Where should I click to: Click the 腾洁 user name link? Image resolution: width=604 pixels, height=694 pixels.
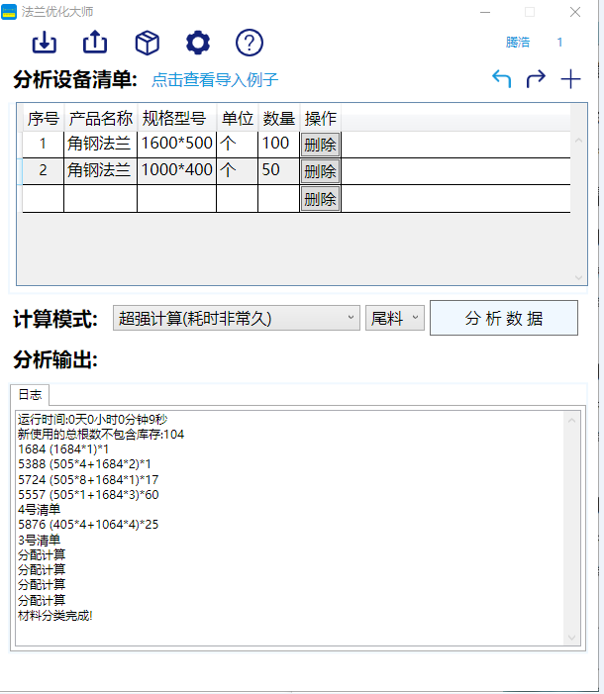click(x=518, y=43)
